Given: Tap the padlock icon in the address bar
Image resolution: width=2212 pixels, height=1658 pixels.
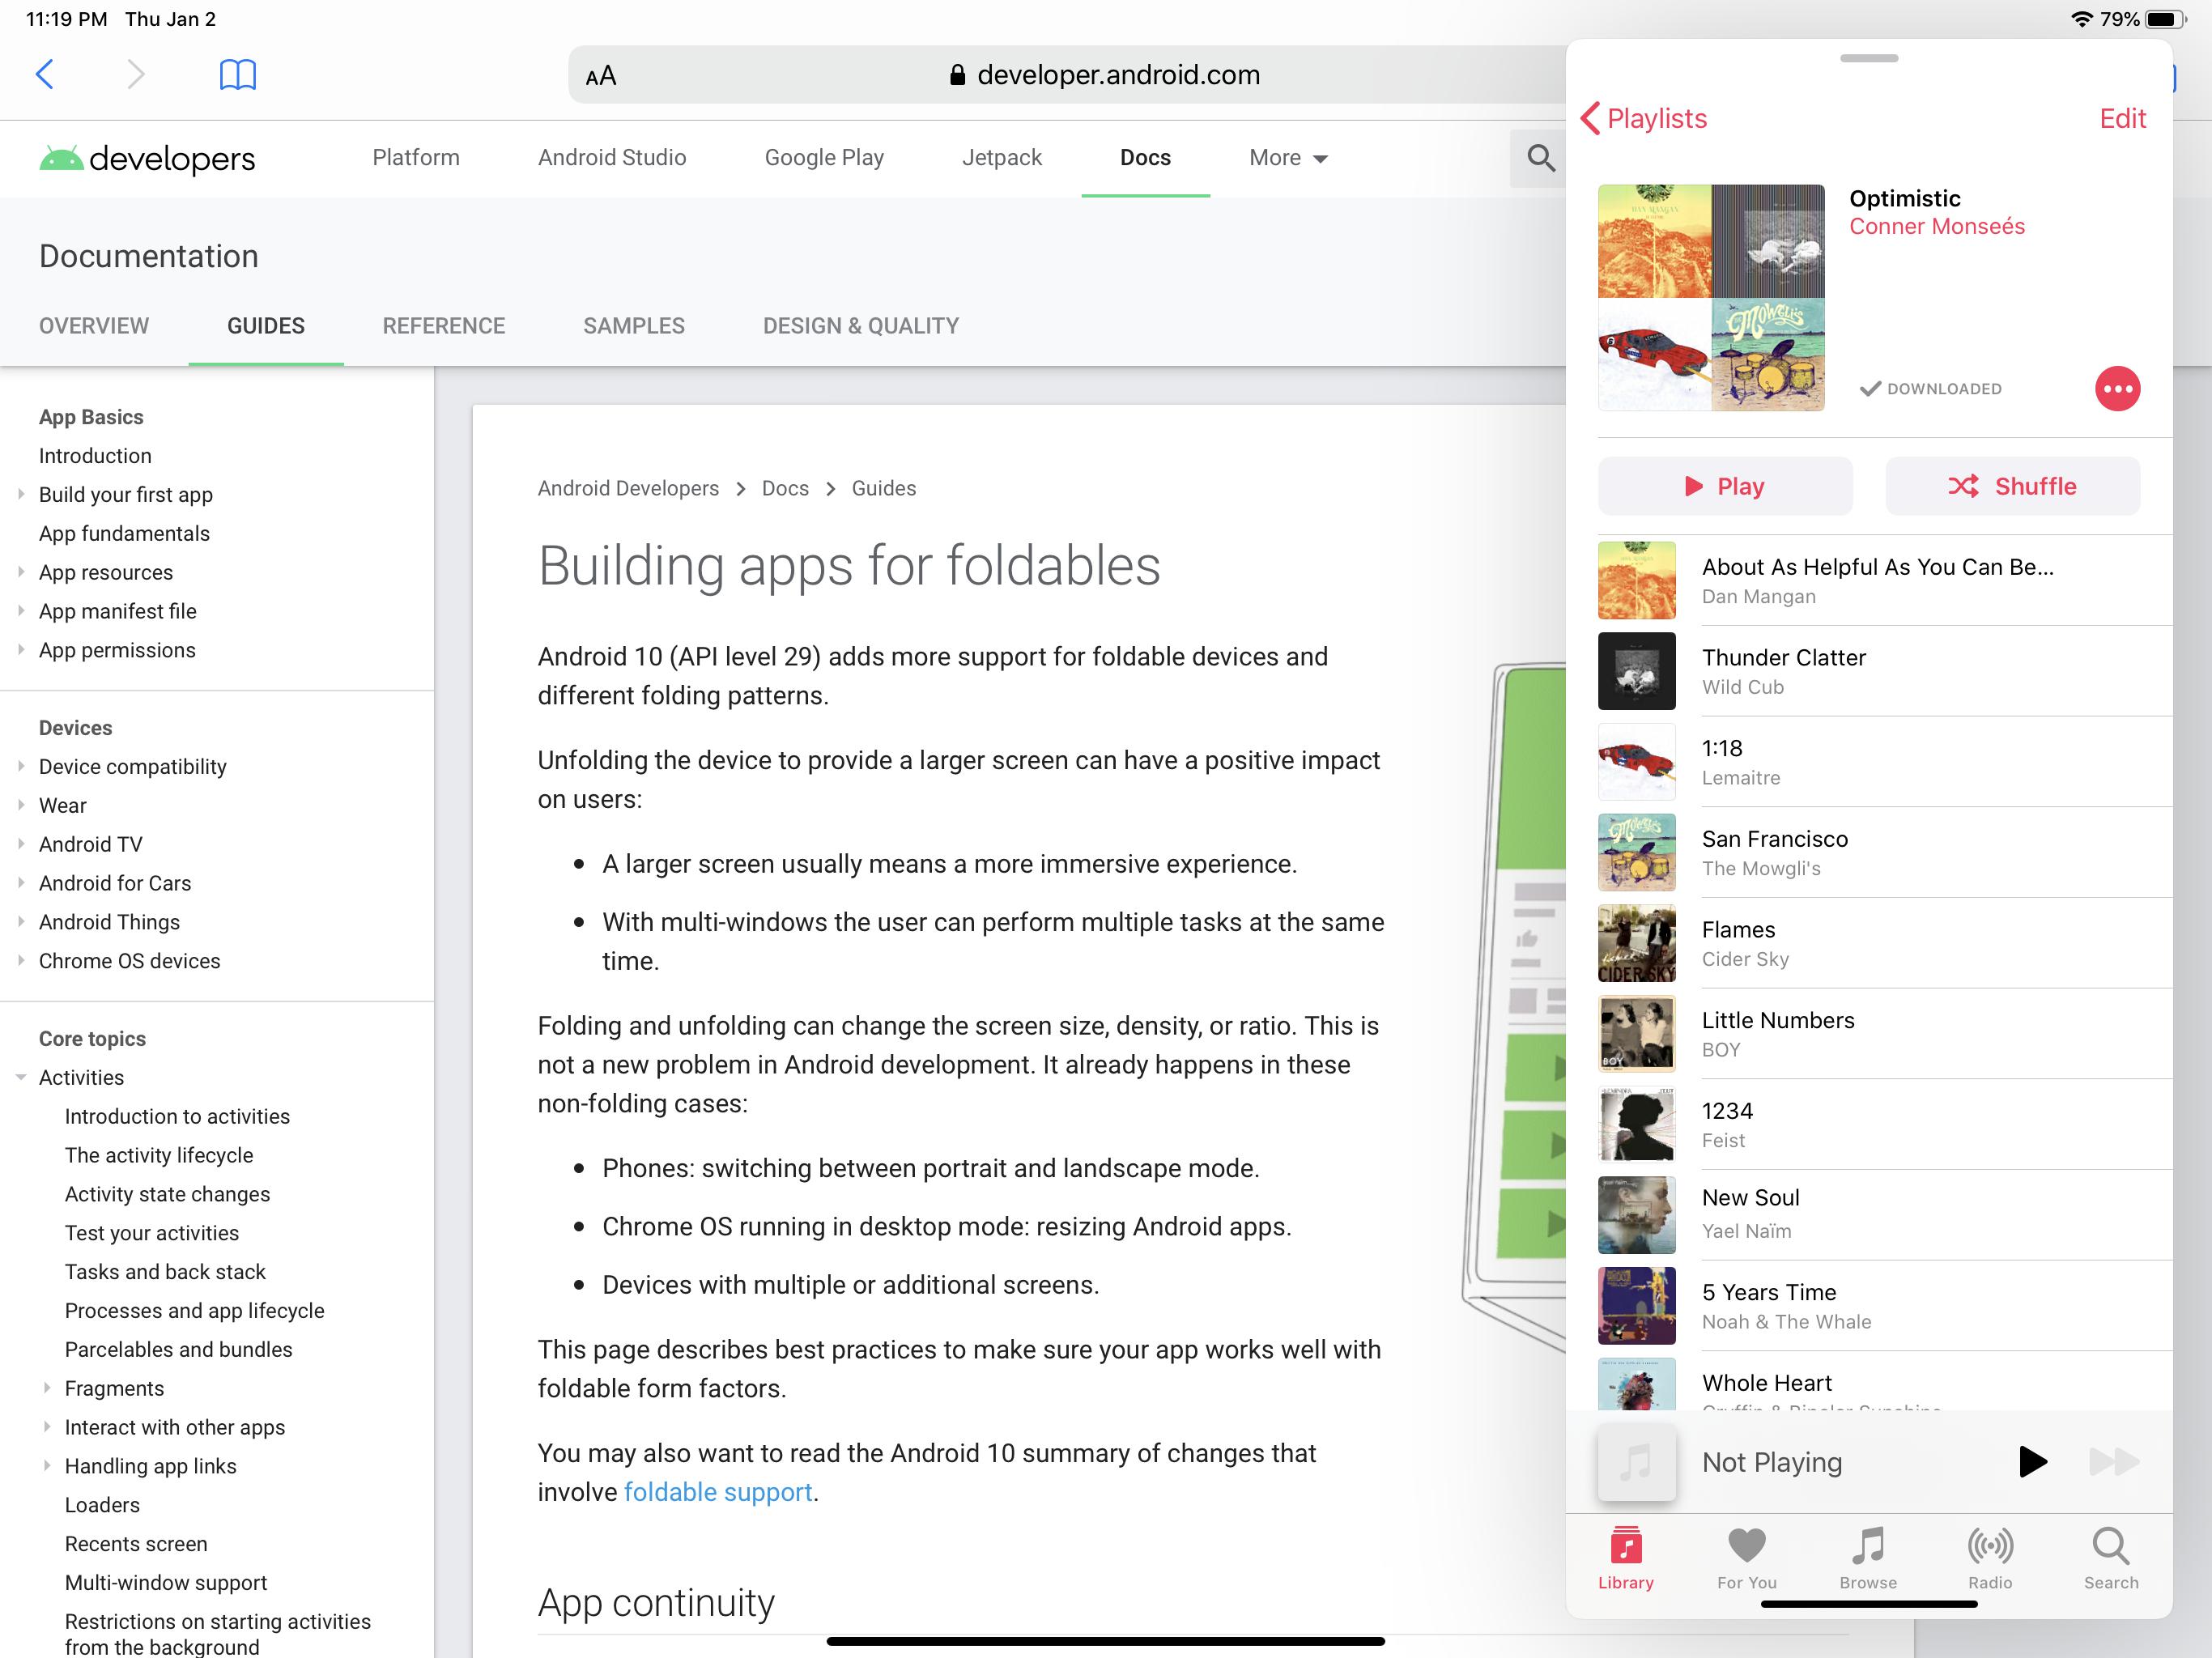Looking at the screenshot, I should 957,75.
